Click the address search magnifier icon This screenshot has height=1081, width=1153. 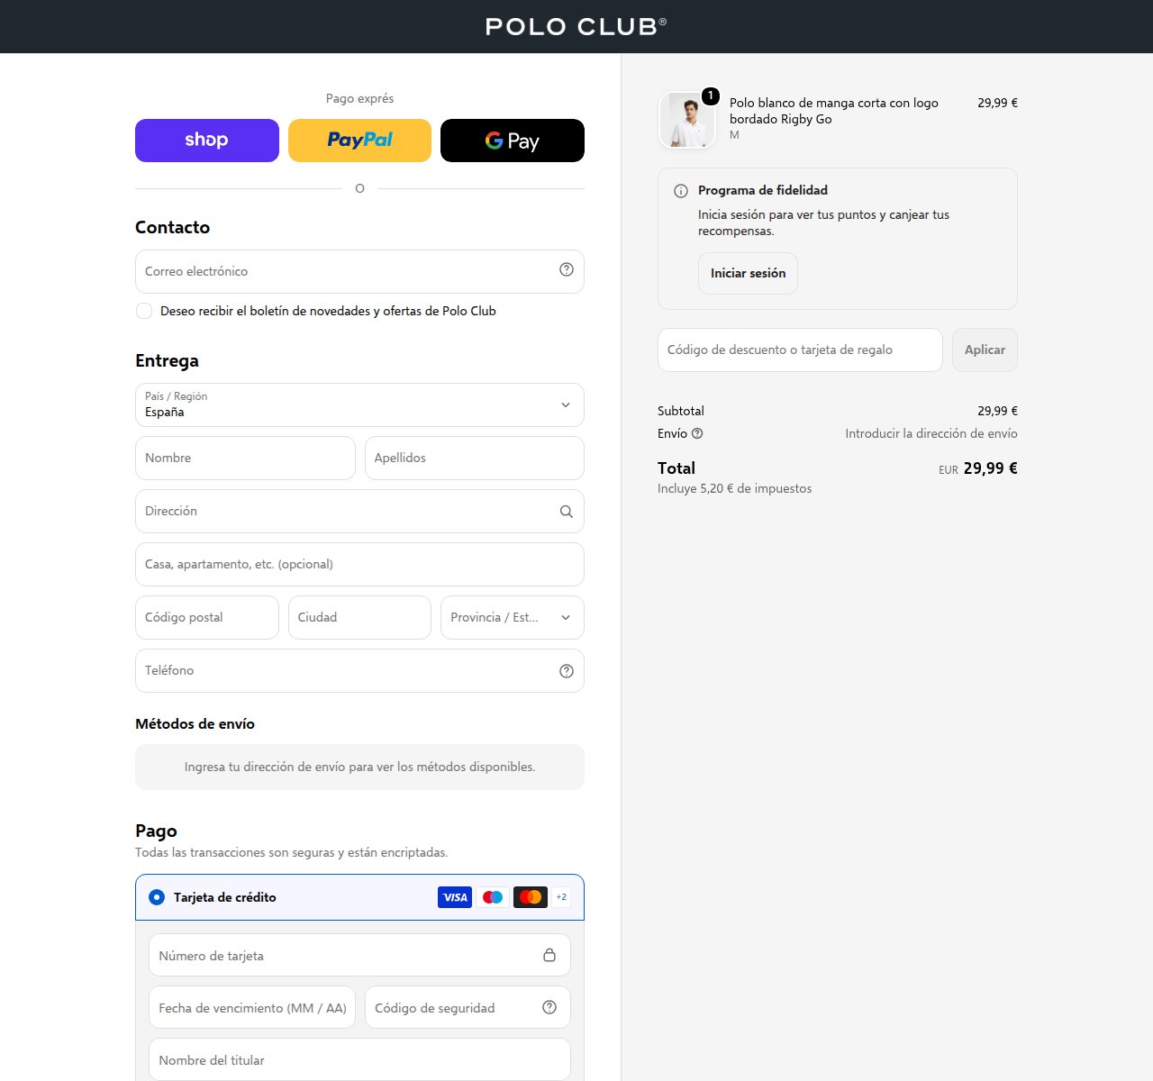pyautogui.click(x=567, y=512)
